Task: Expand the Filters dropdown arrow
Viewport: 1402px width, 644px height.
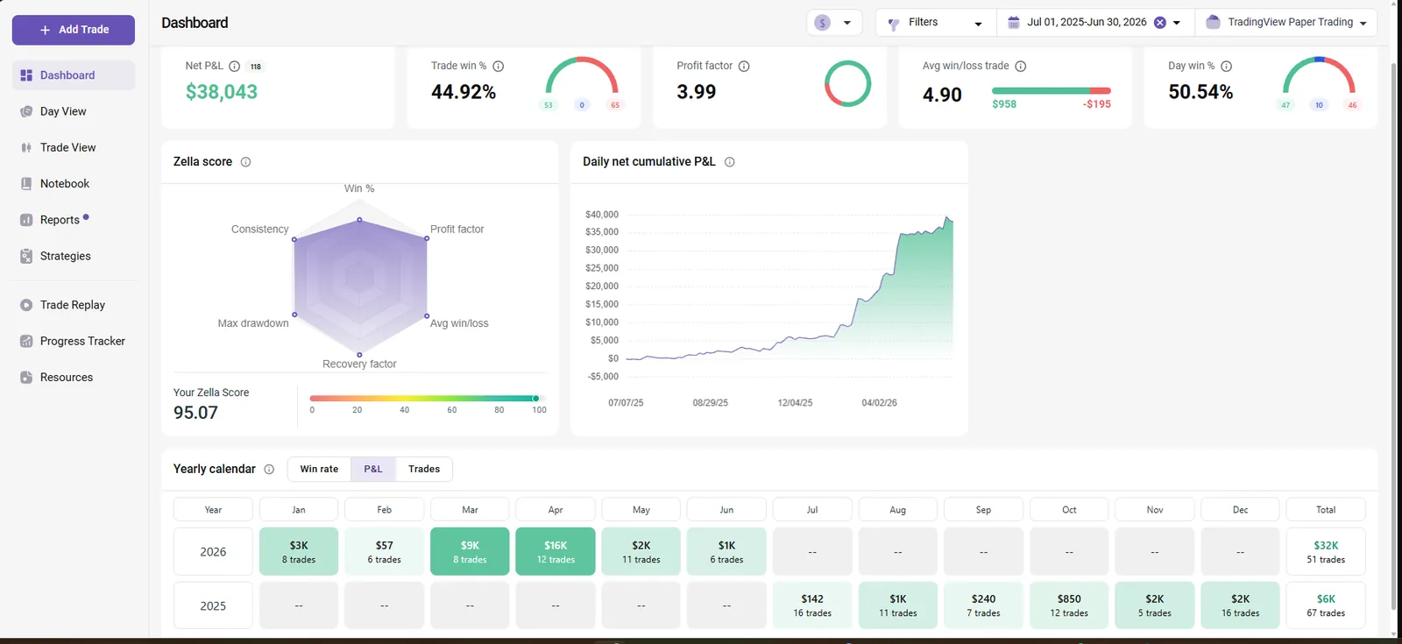Action: [978, 24]
